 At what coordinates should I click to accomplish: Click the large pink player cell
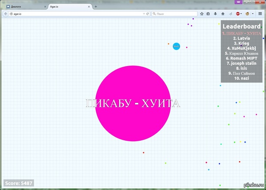133,103
